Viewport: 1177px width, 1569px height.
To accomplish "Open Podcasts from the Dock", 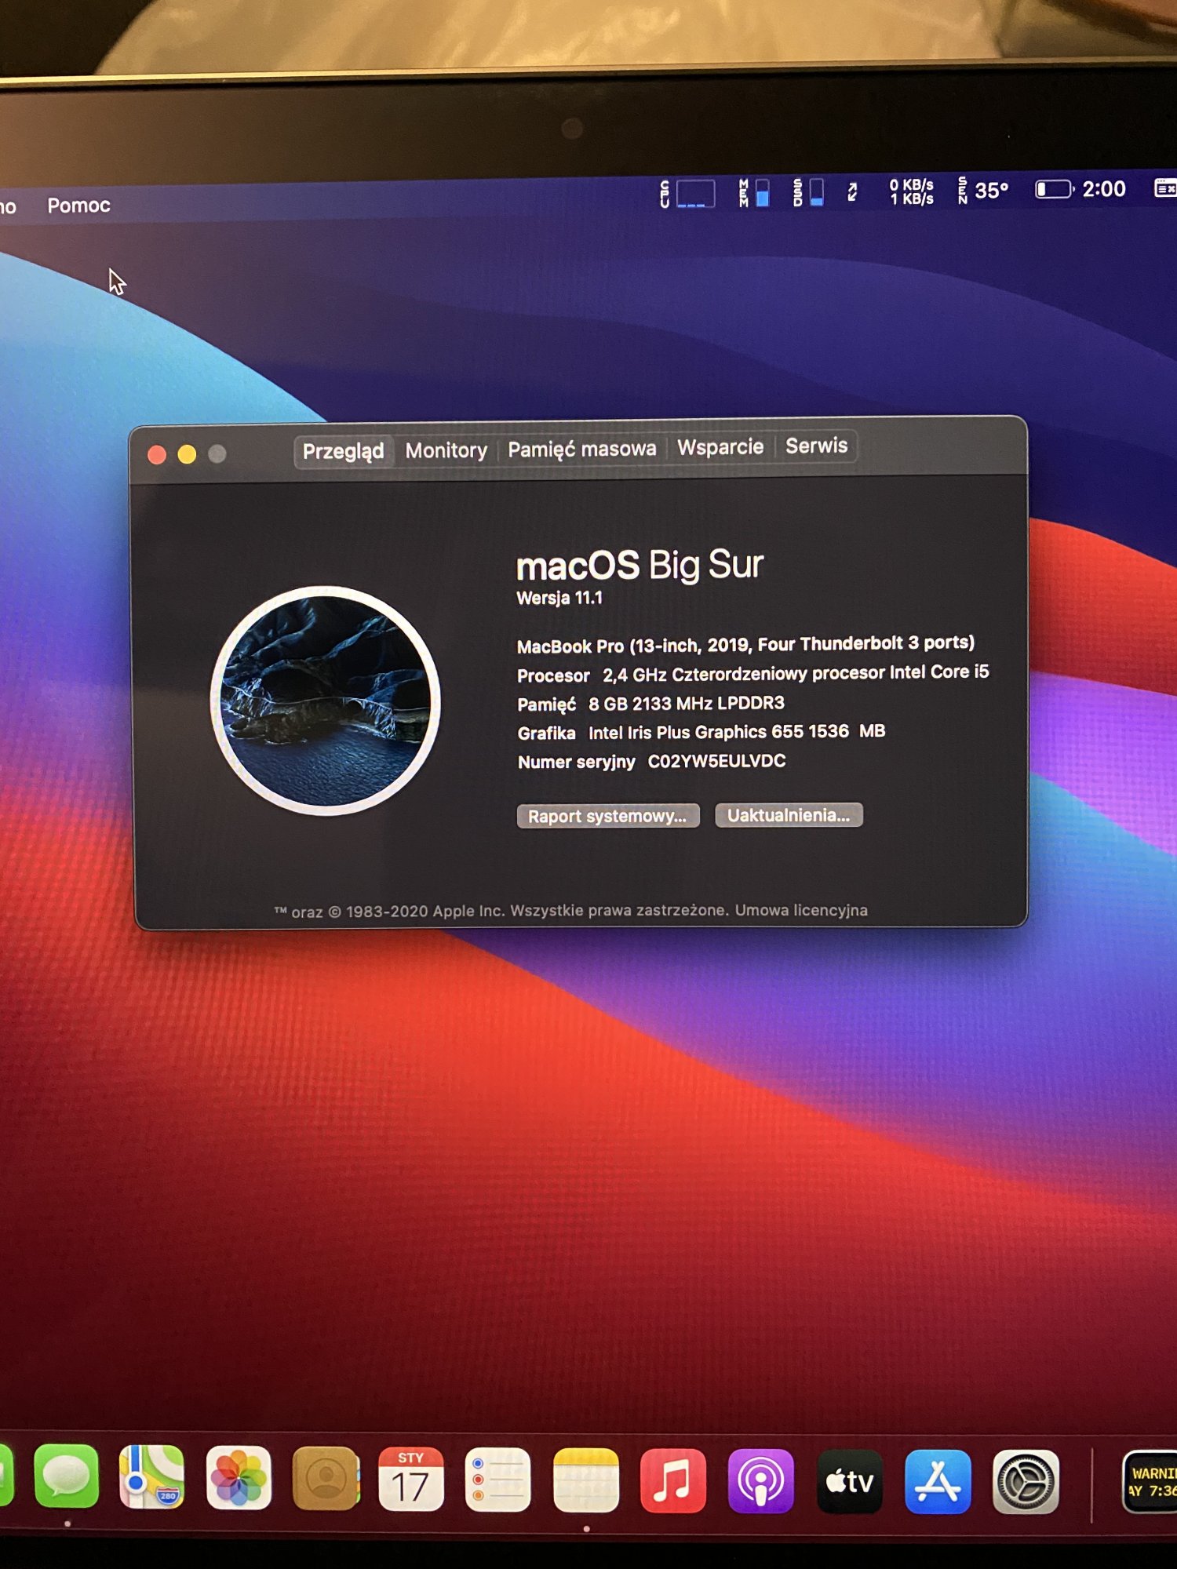I will tap(760, 1481).
